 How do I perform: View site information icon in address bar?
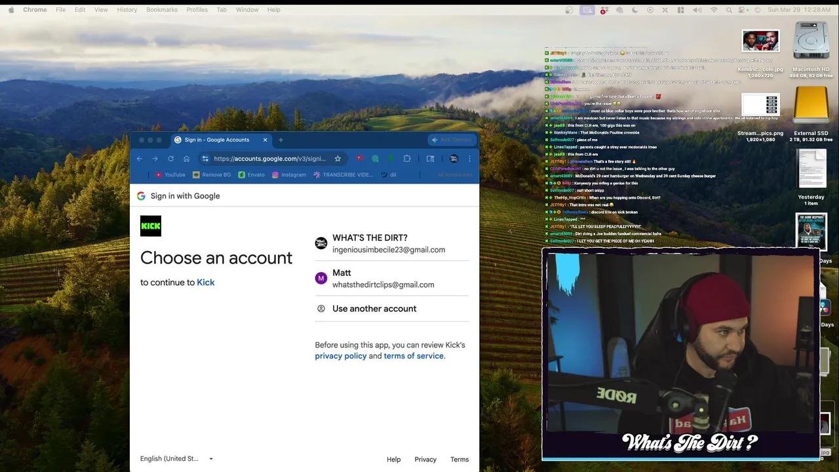[x=205, y=159]
